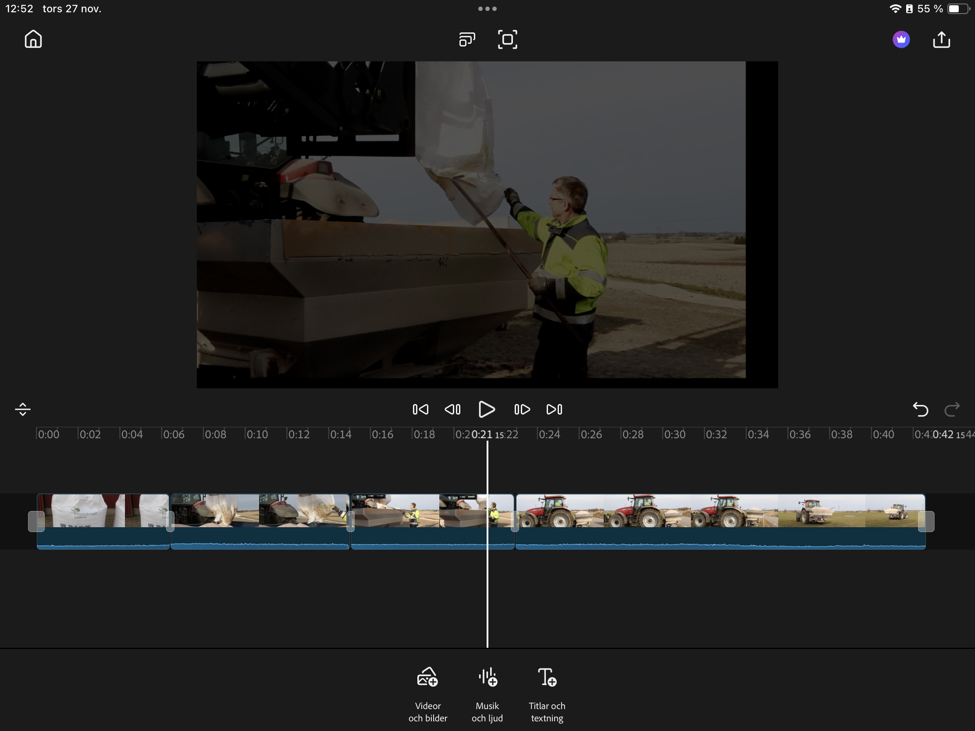This screenshot has width=975, height=731.
Task: Tap the final clip's end trim handle
Action: click(x=925, y=521)
